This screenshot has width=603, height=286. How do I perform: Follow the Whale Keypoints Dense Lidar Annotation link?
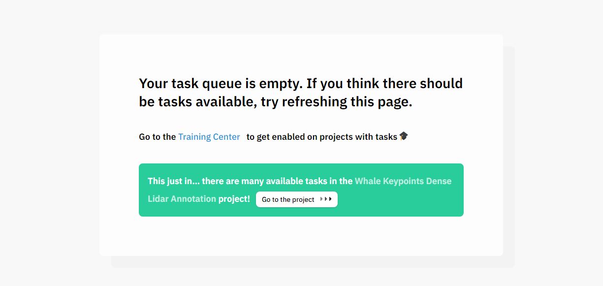click(403, 181)
